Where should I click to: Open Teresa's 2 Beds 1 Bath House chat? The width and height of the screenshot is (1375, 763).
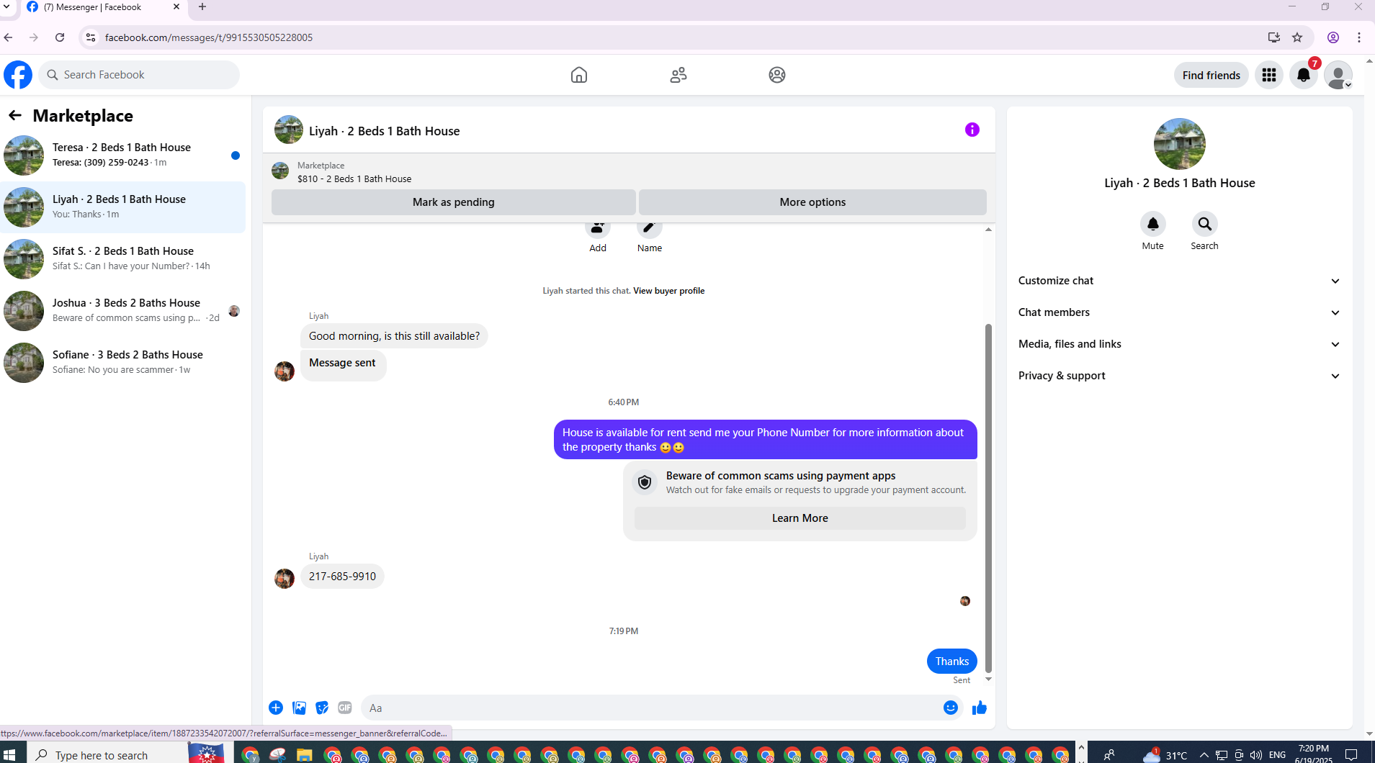123,155
